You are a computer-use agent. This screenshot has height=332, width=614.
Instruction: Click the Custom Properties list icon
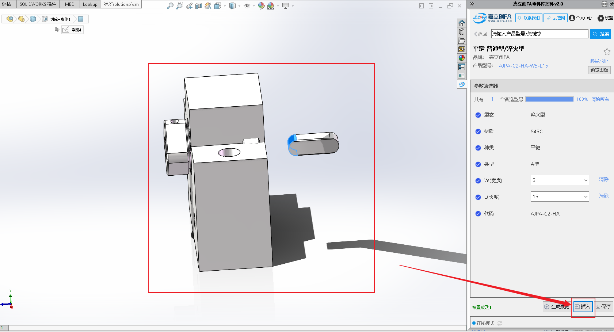point(462,67)
